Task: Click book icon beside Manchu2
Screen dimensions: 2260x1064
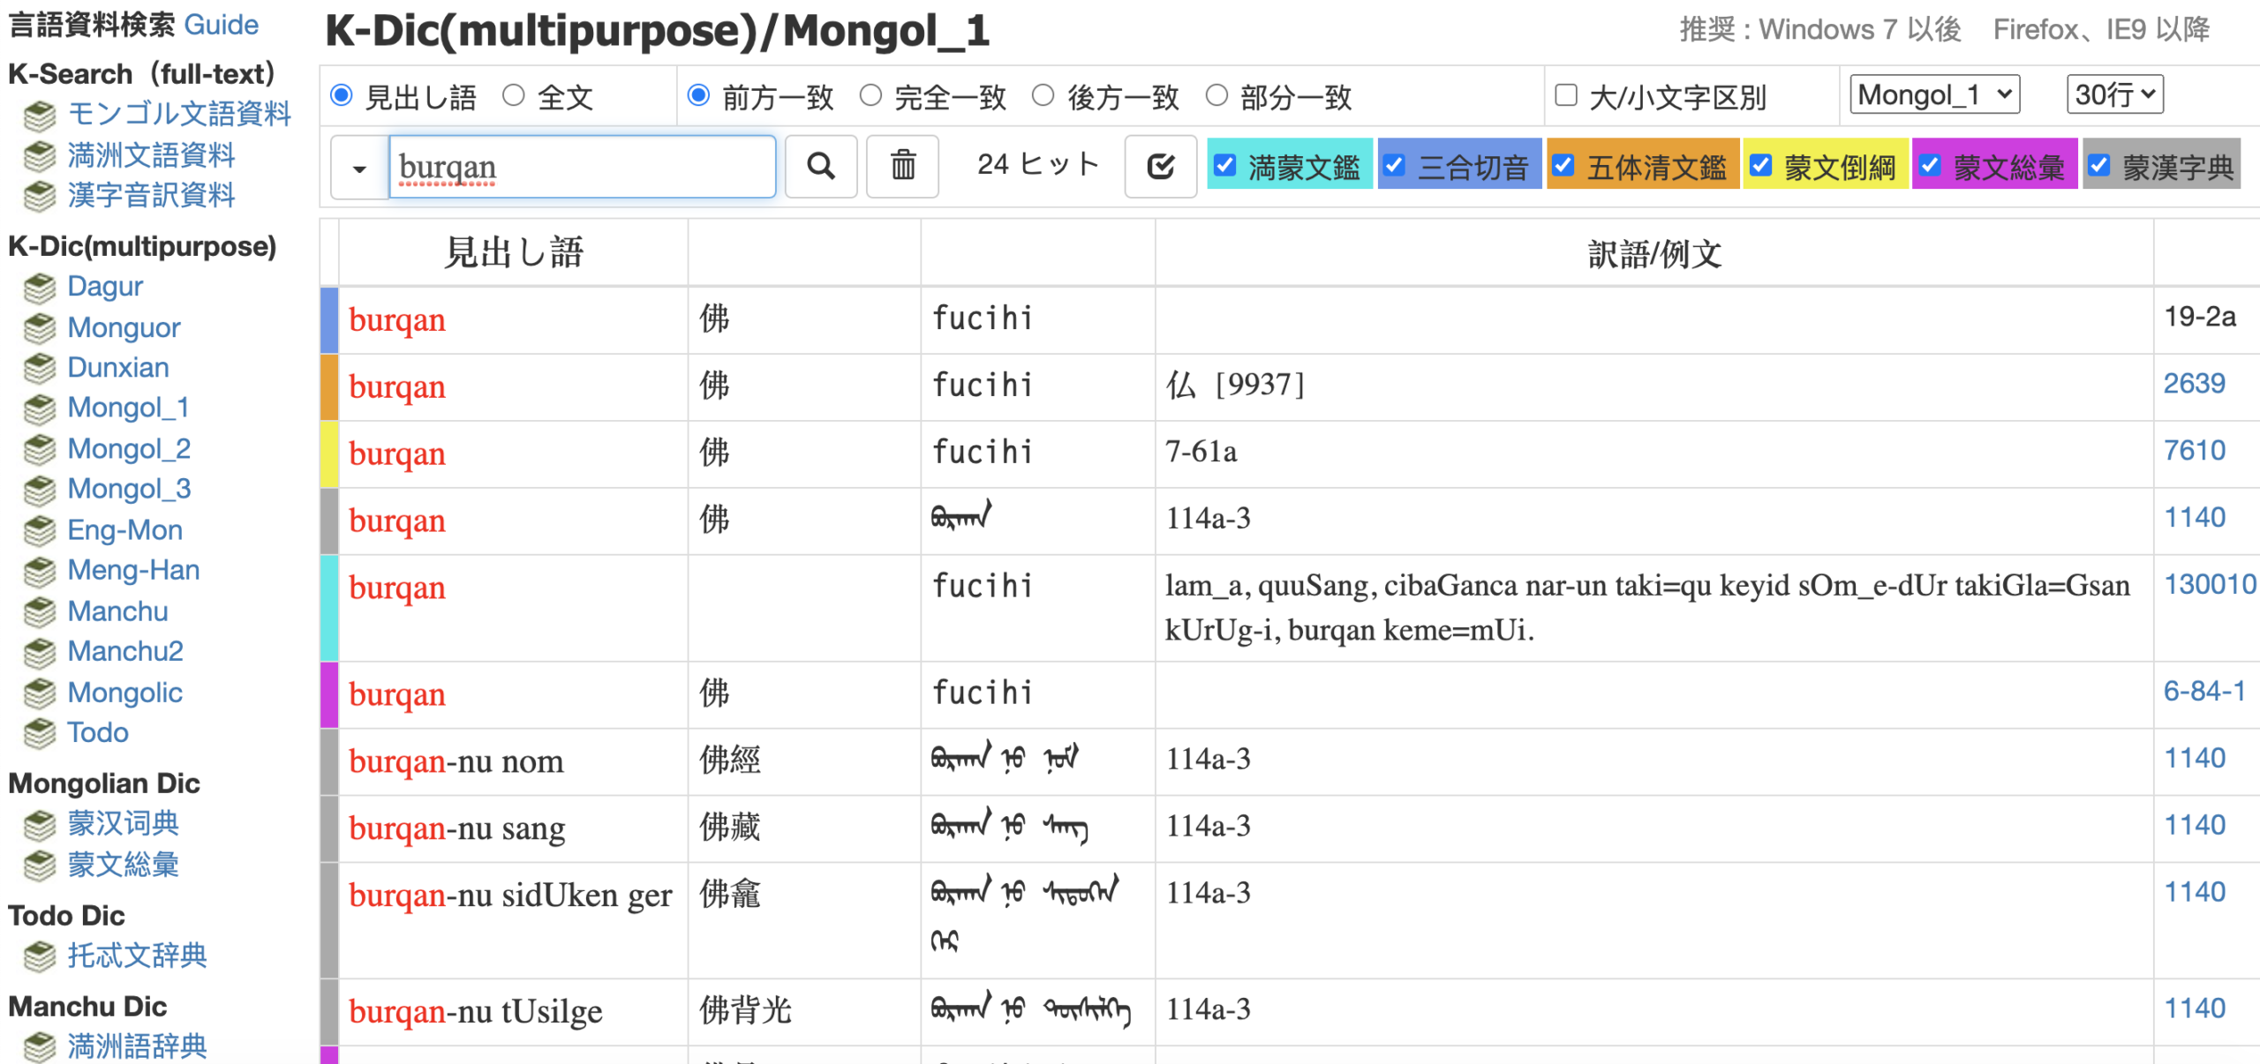Action: point(40,652)
